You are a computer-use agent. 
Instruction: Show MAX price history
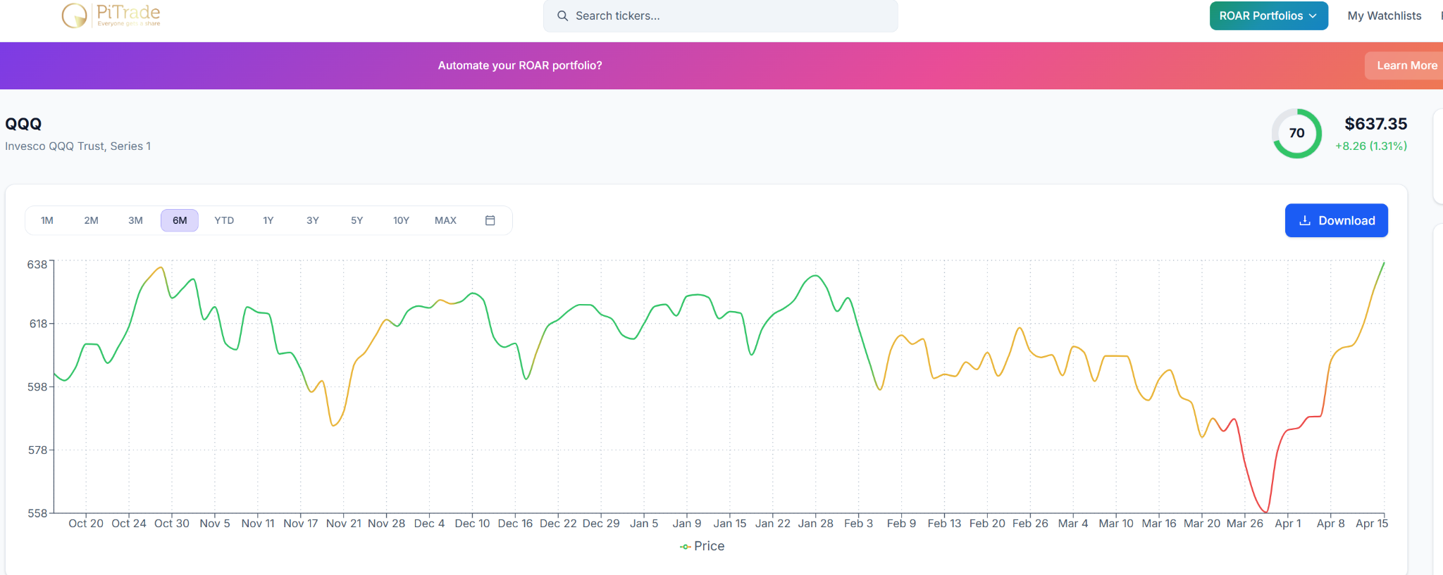click(x=445, y=220)
